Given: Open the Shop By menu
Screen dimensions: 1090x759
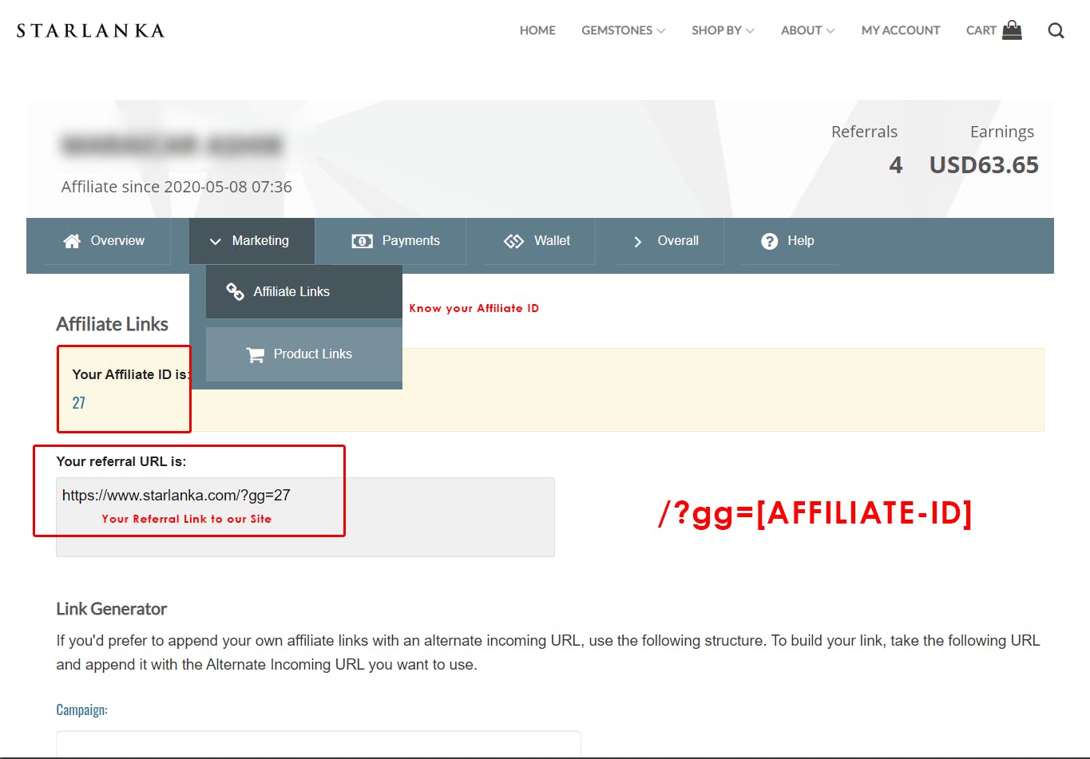Looking at the screenshot, I should pyautogui.click(x=723, y=30).
